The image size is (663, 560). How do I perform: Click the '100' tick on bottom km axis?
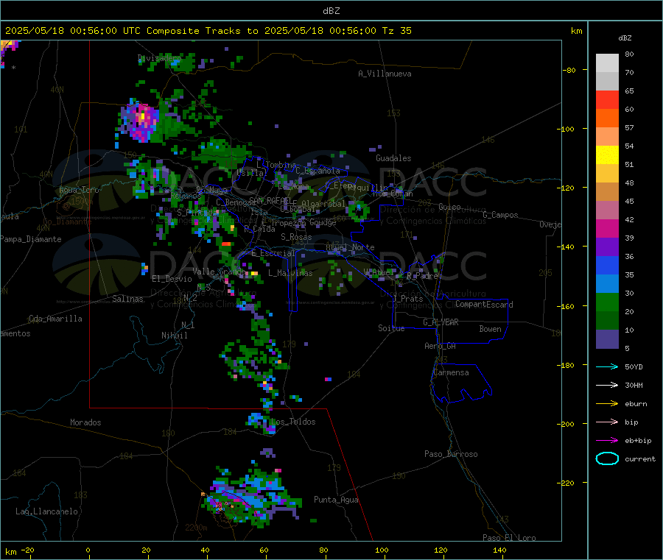[x=382, y=550]
